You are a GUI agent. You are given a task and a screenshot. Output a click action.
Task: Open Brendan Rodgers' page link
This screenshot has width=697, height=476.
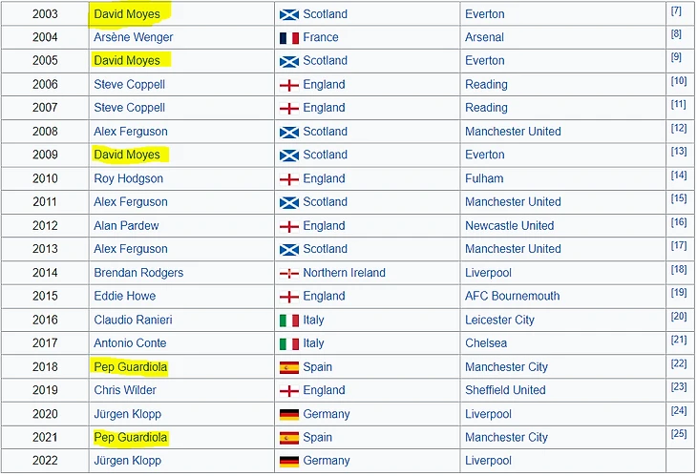(138, 273)
